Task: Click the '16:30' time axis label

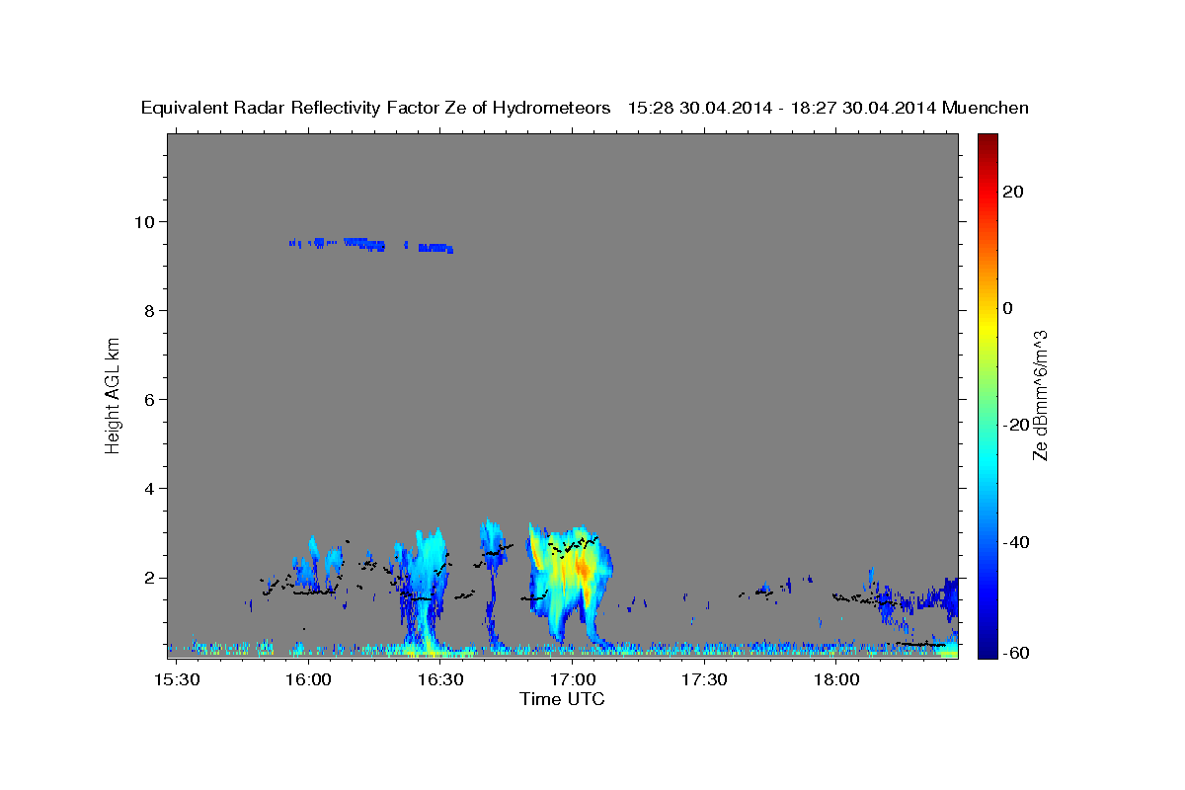Action: (441, 680)
